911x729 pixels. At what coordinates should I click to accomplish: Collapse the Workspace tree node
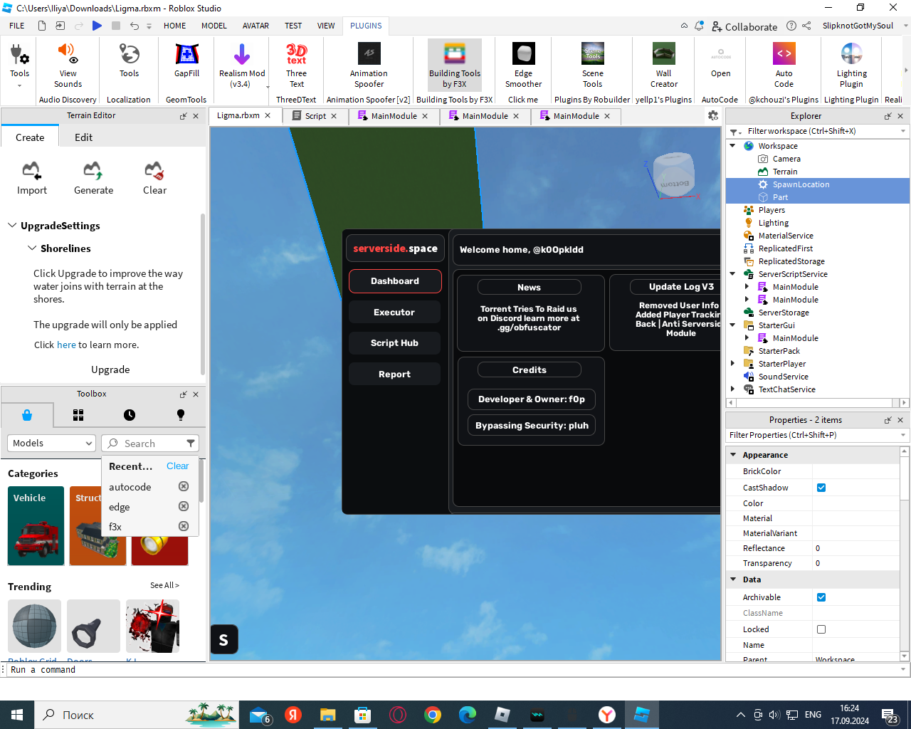732,146
